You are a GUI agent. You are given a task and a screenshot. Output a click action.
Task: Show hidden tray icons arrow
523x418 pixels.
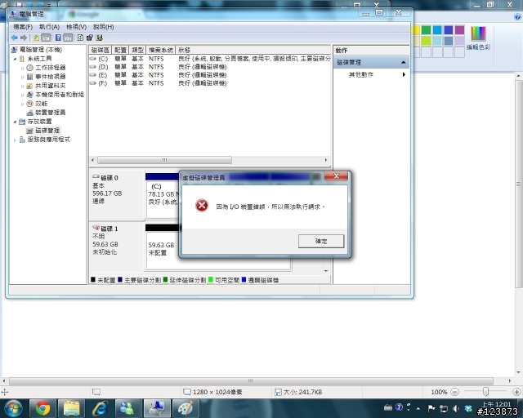[x=418, y=408]
